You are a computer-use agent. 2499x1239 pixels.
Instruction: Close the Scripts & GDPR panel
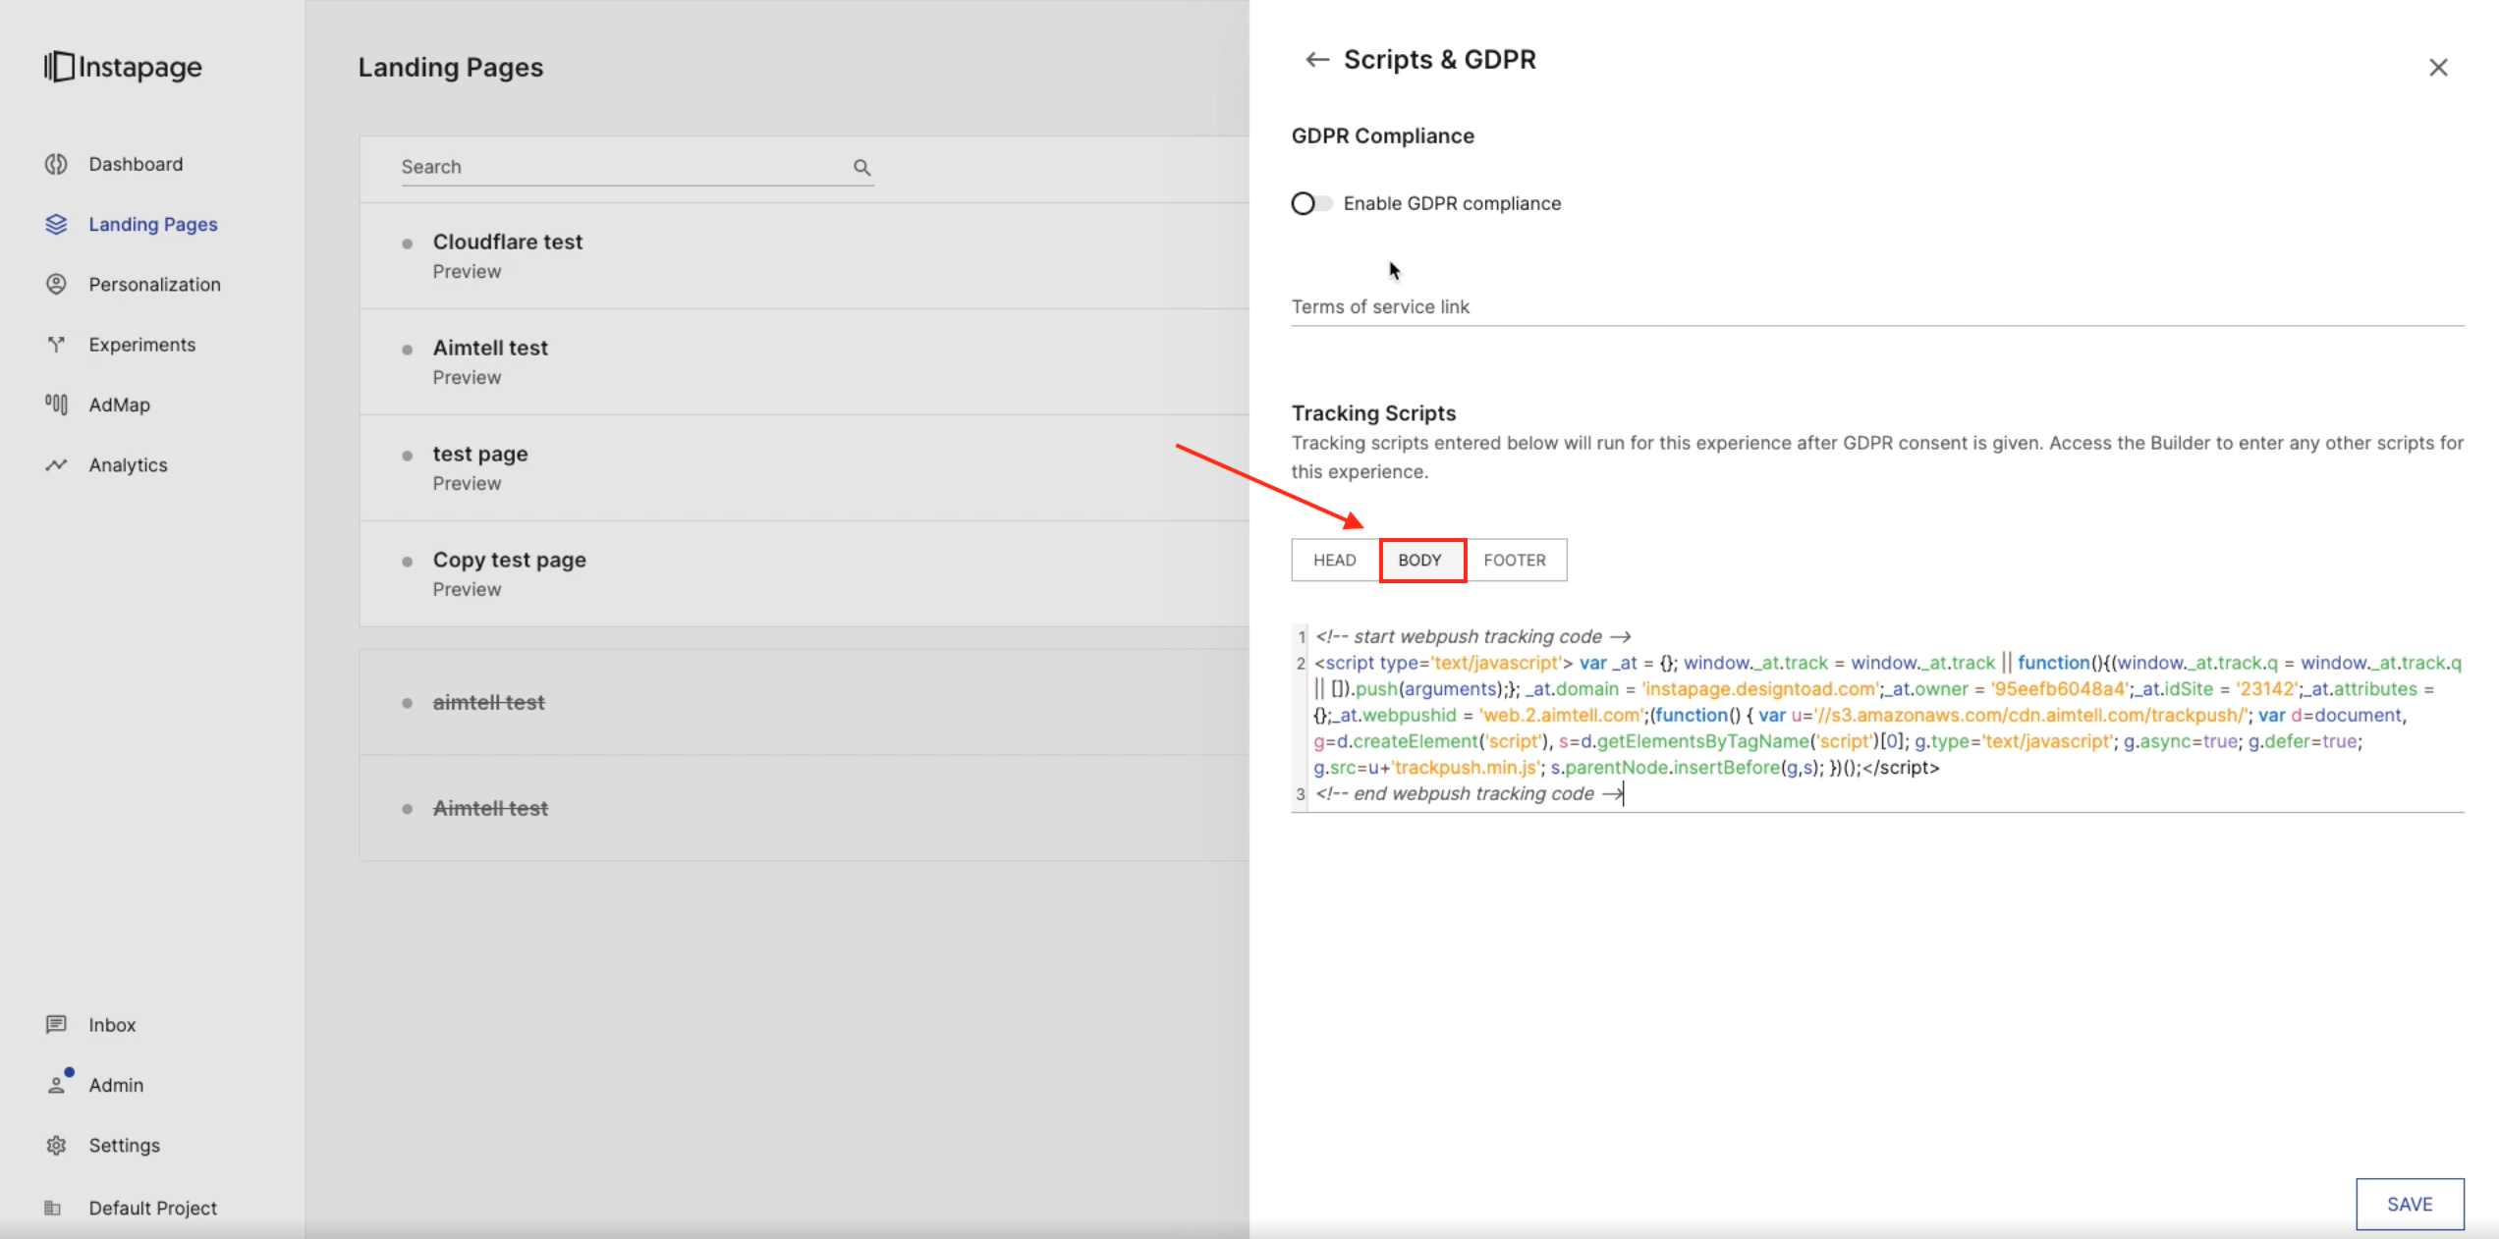[2438, 68]
